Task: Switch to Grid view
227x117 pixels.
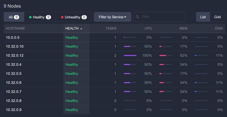Action: [217, 17]
